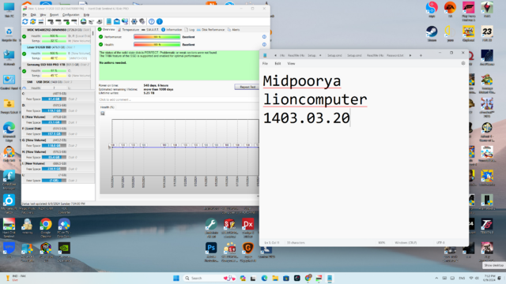Image resolution: width=506 pixels, height=284 pixels.
Task: Open Configuration menu in Hard Disk Sentinel
Action: (x=70, y=15)
